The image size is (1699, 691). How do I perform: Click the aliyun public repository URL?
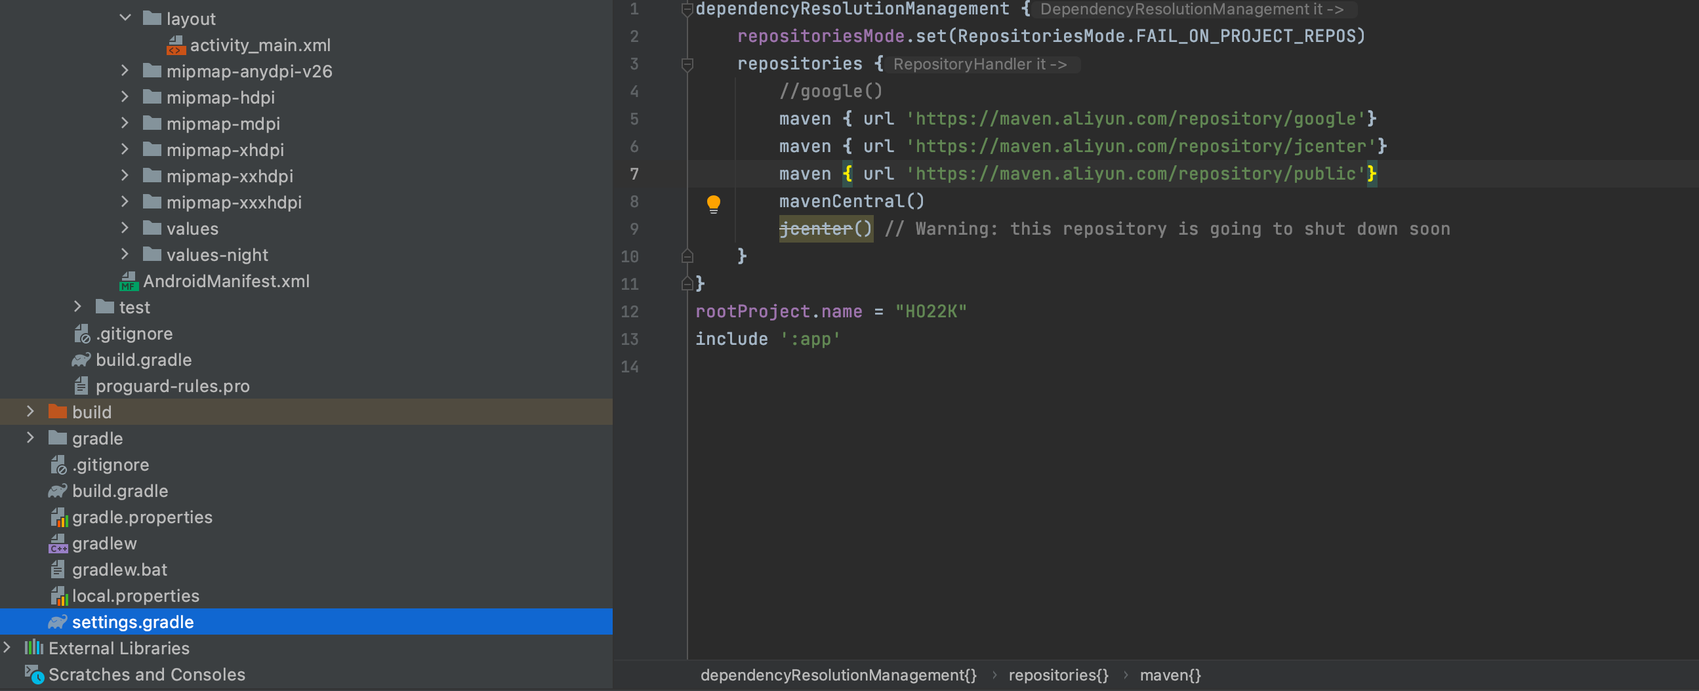tap(1135, 174)
